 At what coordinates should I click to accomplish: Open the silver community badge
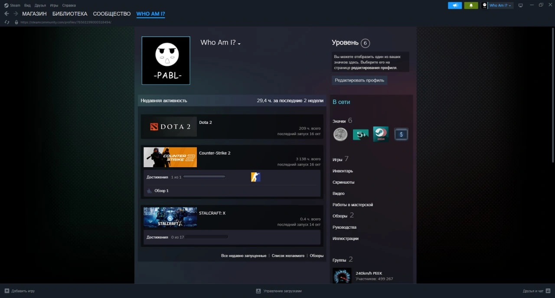click(340, 134)
